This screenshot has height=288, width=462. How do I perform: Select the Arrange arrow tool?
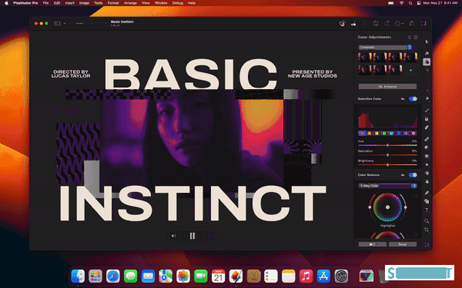[427, 42]
